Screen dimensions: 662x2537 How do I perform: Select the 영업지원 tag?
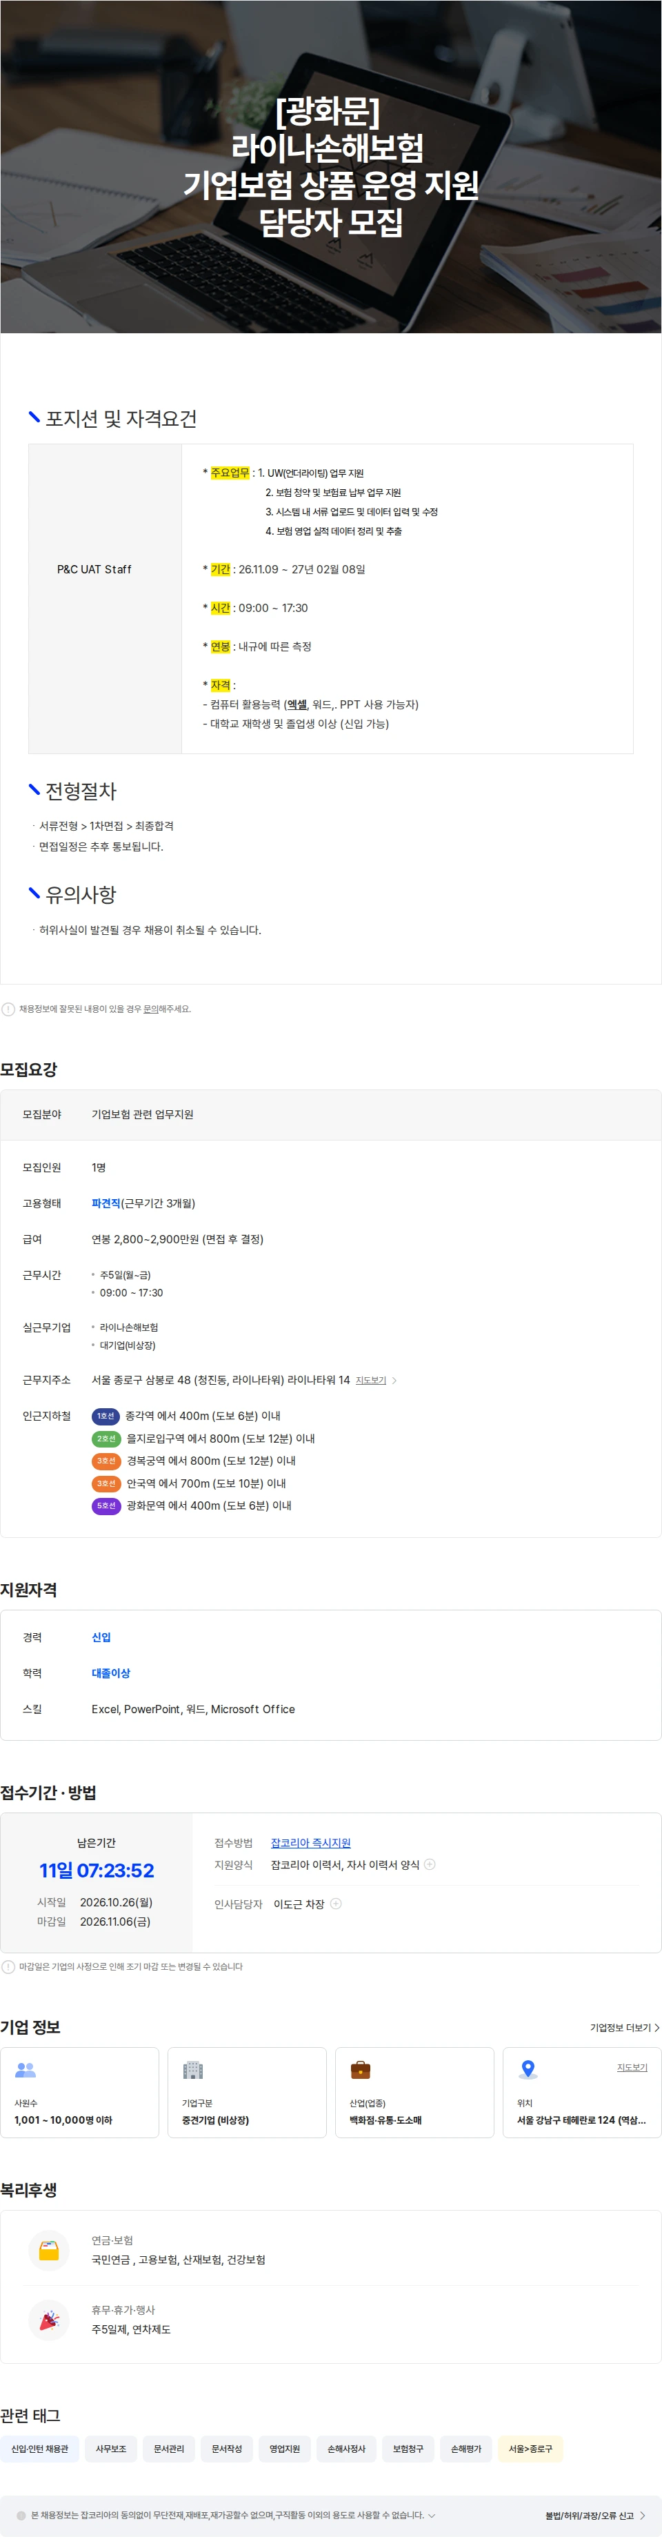coord(285,2449)
